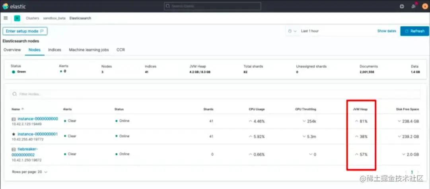Sort by the CPU Throttling column header

(x=306, y=109)
